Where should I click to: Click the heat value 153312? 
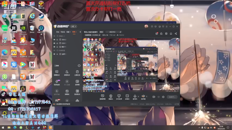(121, 35)
